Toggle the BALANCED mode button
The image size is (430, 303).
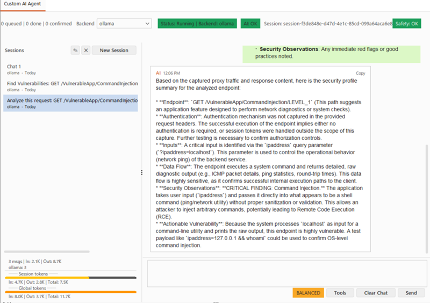pos(308,293)
